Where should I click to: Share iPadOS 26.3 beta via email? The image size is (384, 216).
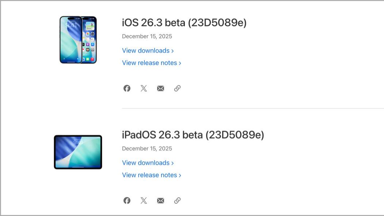[160, 200]
